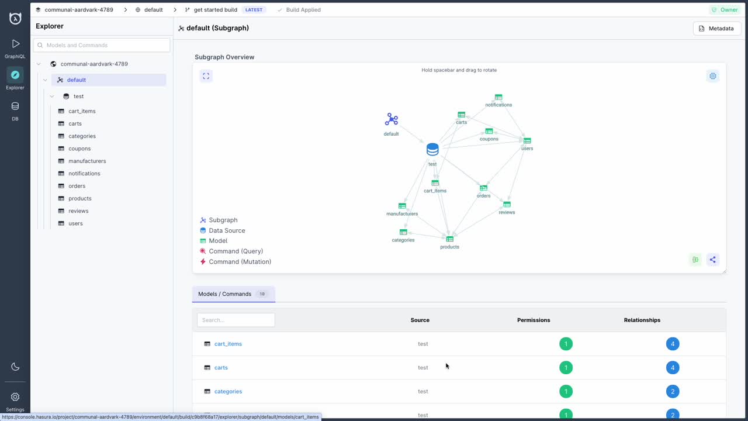The width and height of the screenshot is (748, 421).
Task: Select the manufacturers node in graph
Action: click(402, 206)
